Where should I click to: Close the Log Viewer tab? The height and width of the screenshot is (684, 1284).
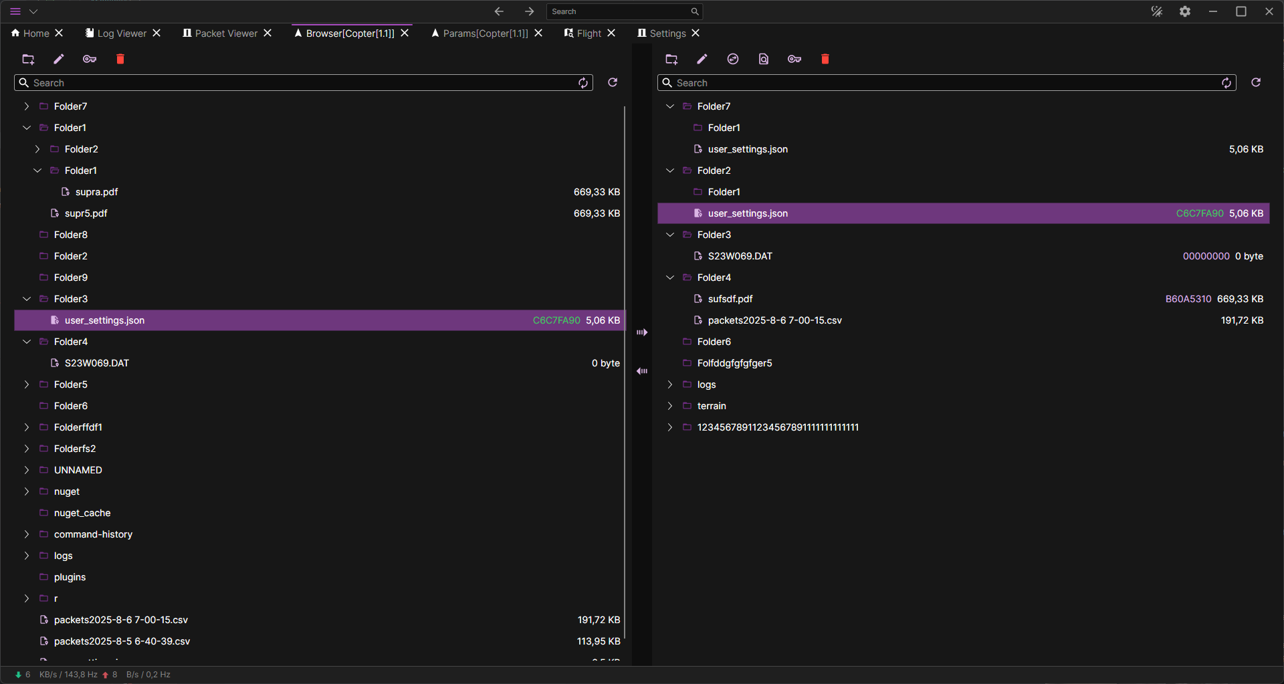tap(156, 33)
